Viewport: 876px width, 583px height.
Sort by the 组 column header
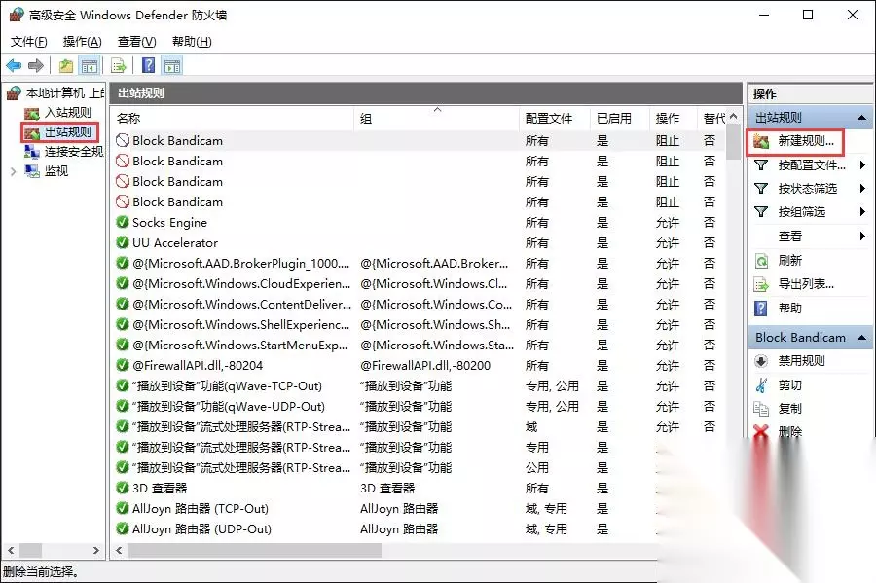[436, 119]
